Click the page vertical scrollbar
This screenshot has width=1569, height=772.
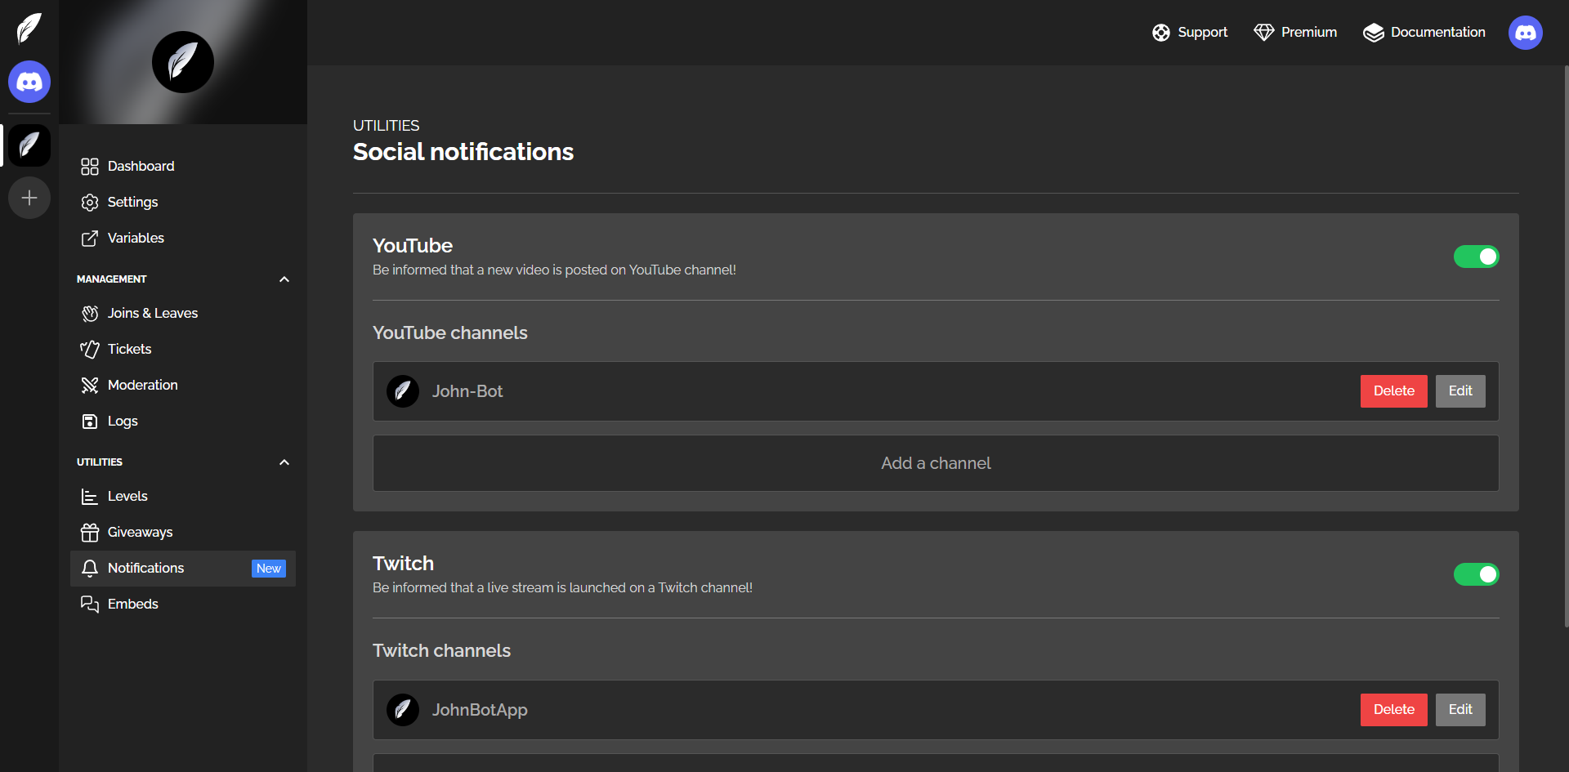(1566, 343)
